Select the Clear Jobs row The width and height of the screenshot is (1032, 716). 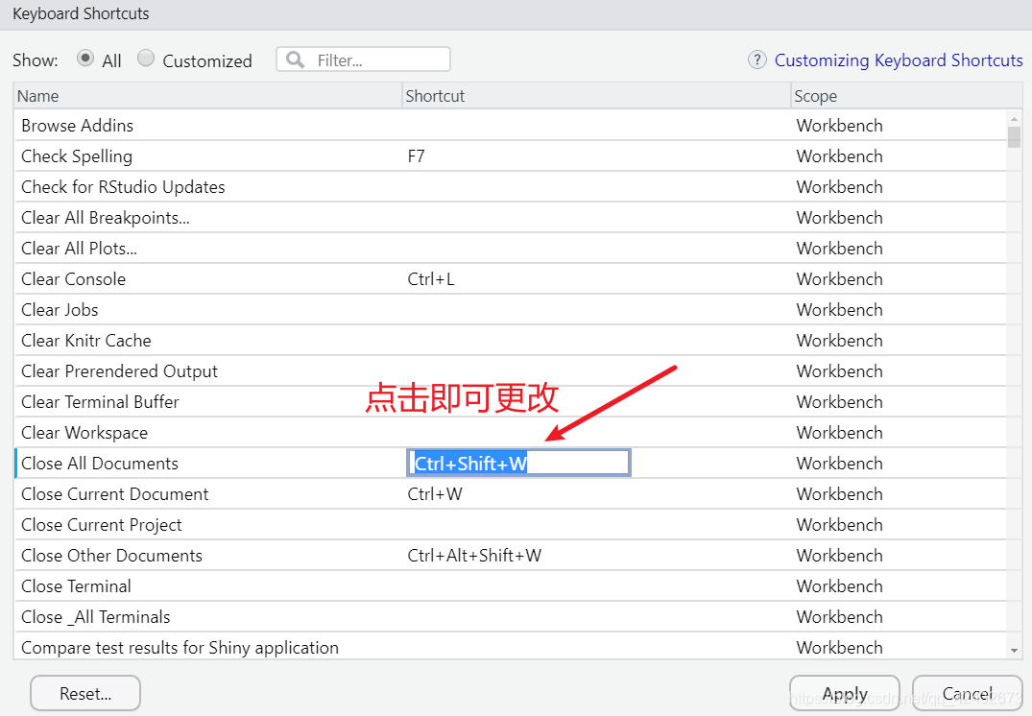(510, 310)
